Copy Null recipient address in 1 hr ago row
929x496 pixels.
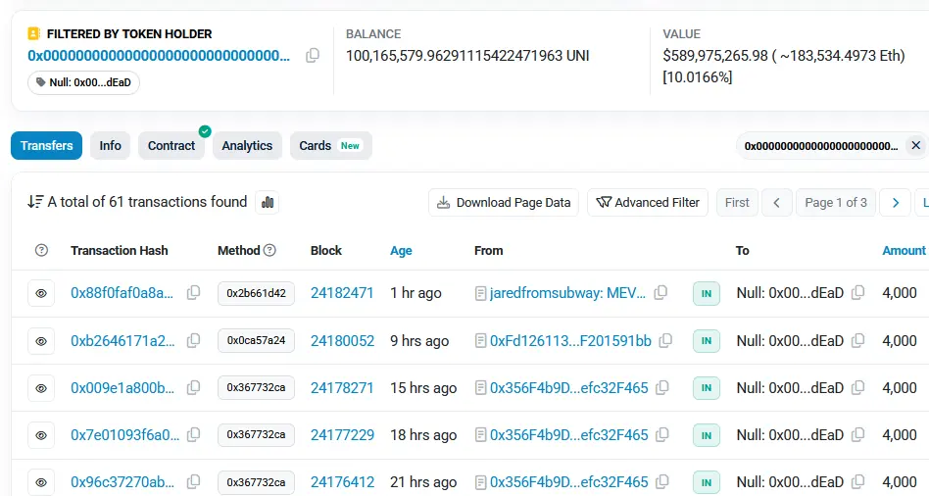(x=857, y=293)
